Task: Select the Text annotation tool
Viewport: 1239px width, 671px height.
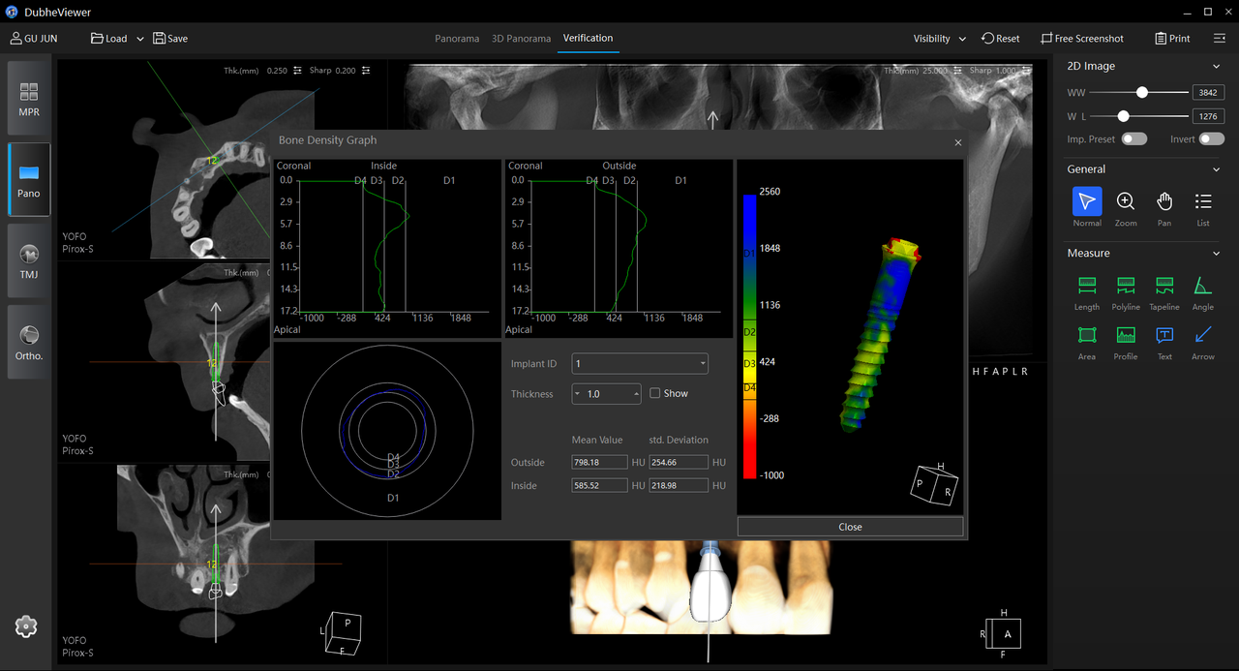Action: pos(1164,335)
